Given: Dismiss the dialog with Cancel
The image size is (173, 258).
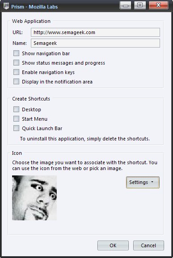Looking at the screenshot, I should 148,245.
